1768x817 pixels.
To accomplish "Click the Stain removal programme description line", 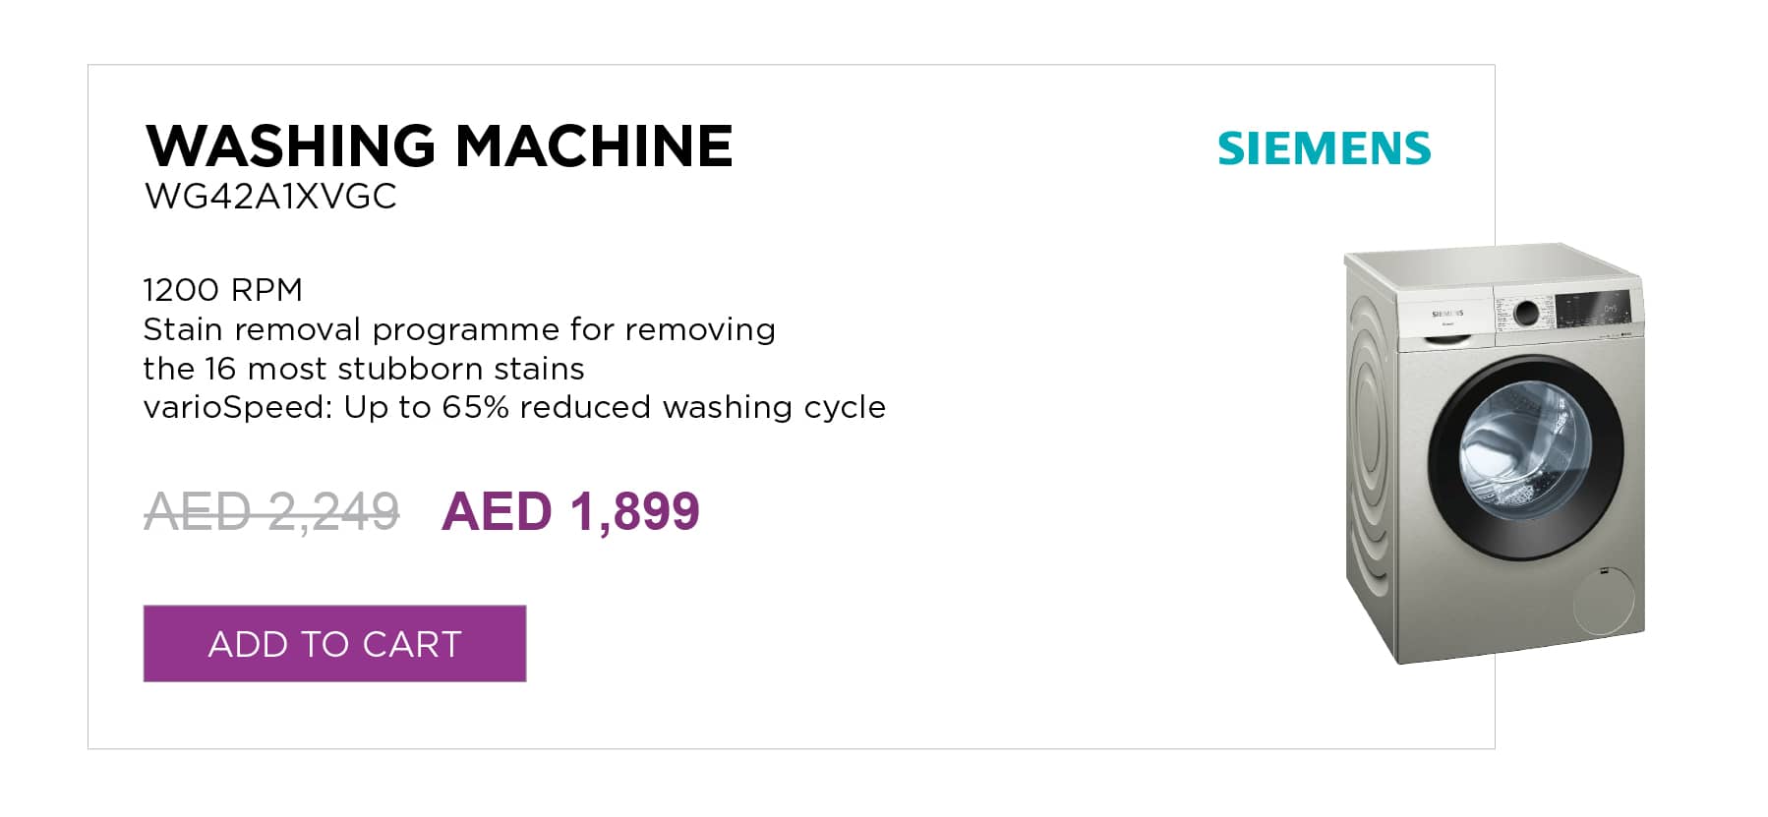I will [x=459, y=329].
